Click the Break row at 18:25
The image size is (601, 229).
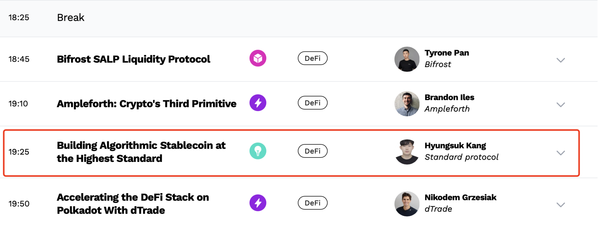tap(299, 18)
